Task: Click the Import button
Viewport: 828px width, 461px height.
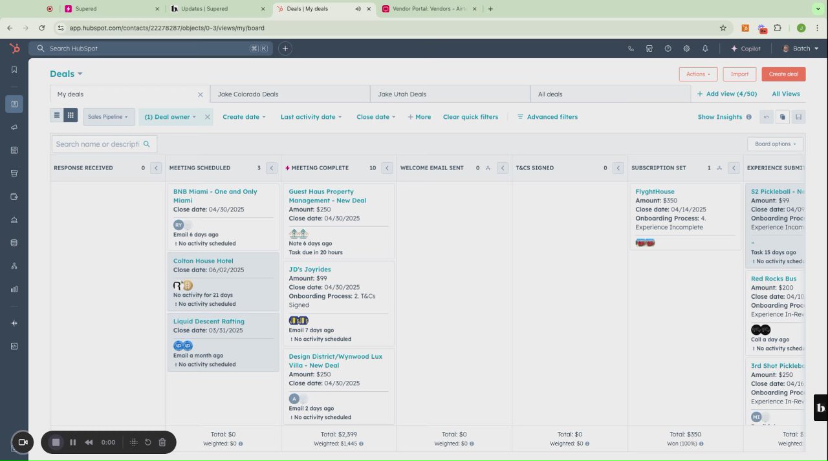Action: click(739, 74)
